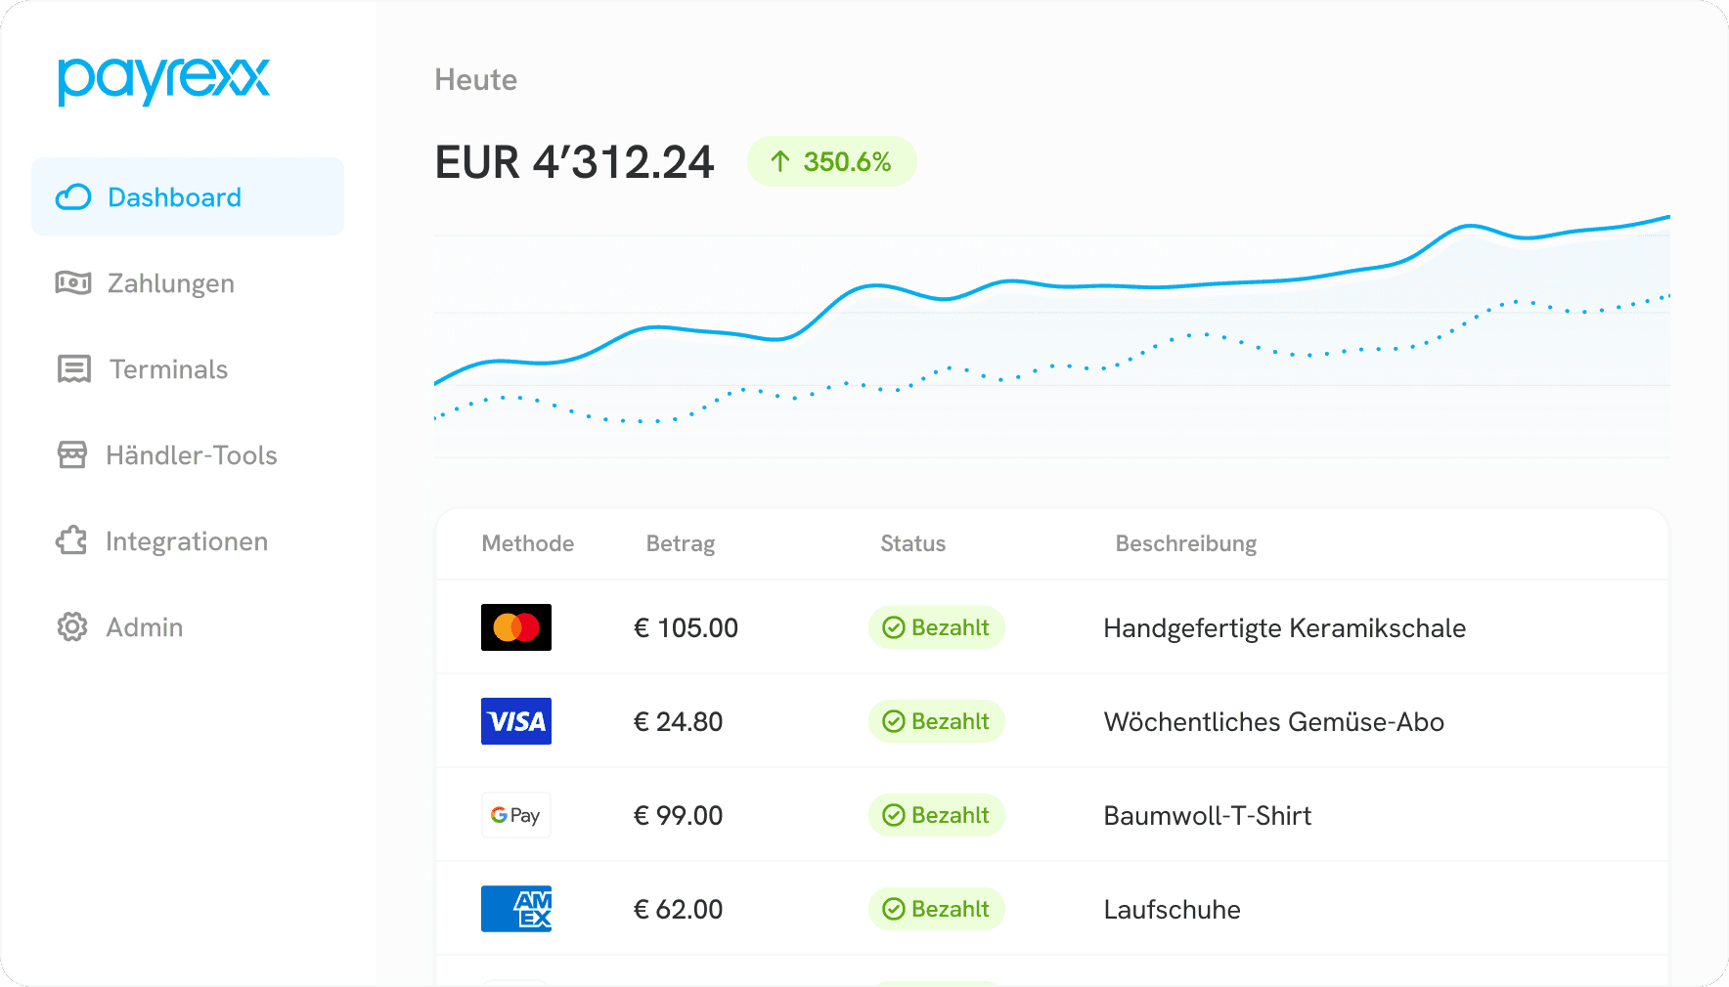Click the checkmark icon in the €99.00 row
Screen dimensions: 1729x987
(x=894, y=815)
